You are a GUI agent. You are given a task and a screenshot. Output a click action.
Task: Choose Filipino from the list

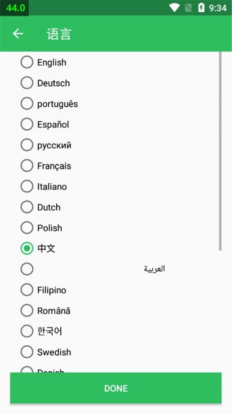click(x=27, y=290)
